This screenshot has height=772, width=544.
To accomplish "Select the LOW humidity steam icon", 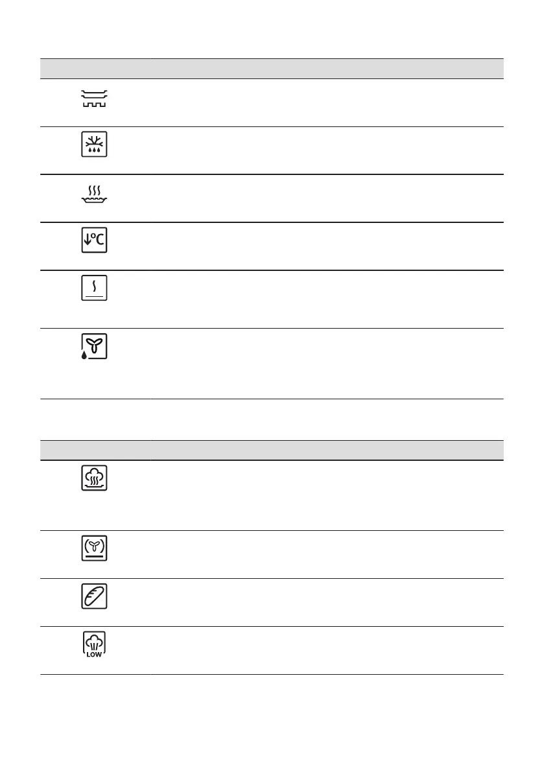I will coord(95,644).
